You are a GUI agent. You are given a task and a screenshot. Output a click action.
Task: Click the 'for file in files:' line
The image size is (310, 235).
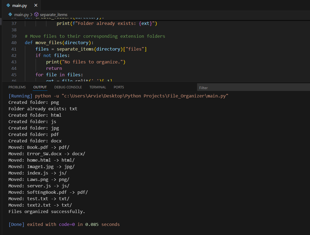click(59, 75)
